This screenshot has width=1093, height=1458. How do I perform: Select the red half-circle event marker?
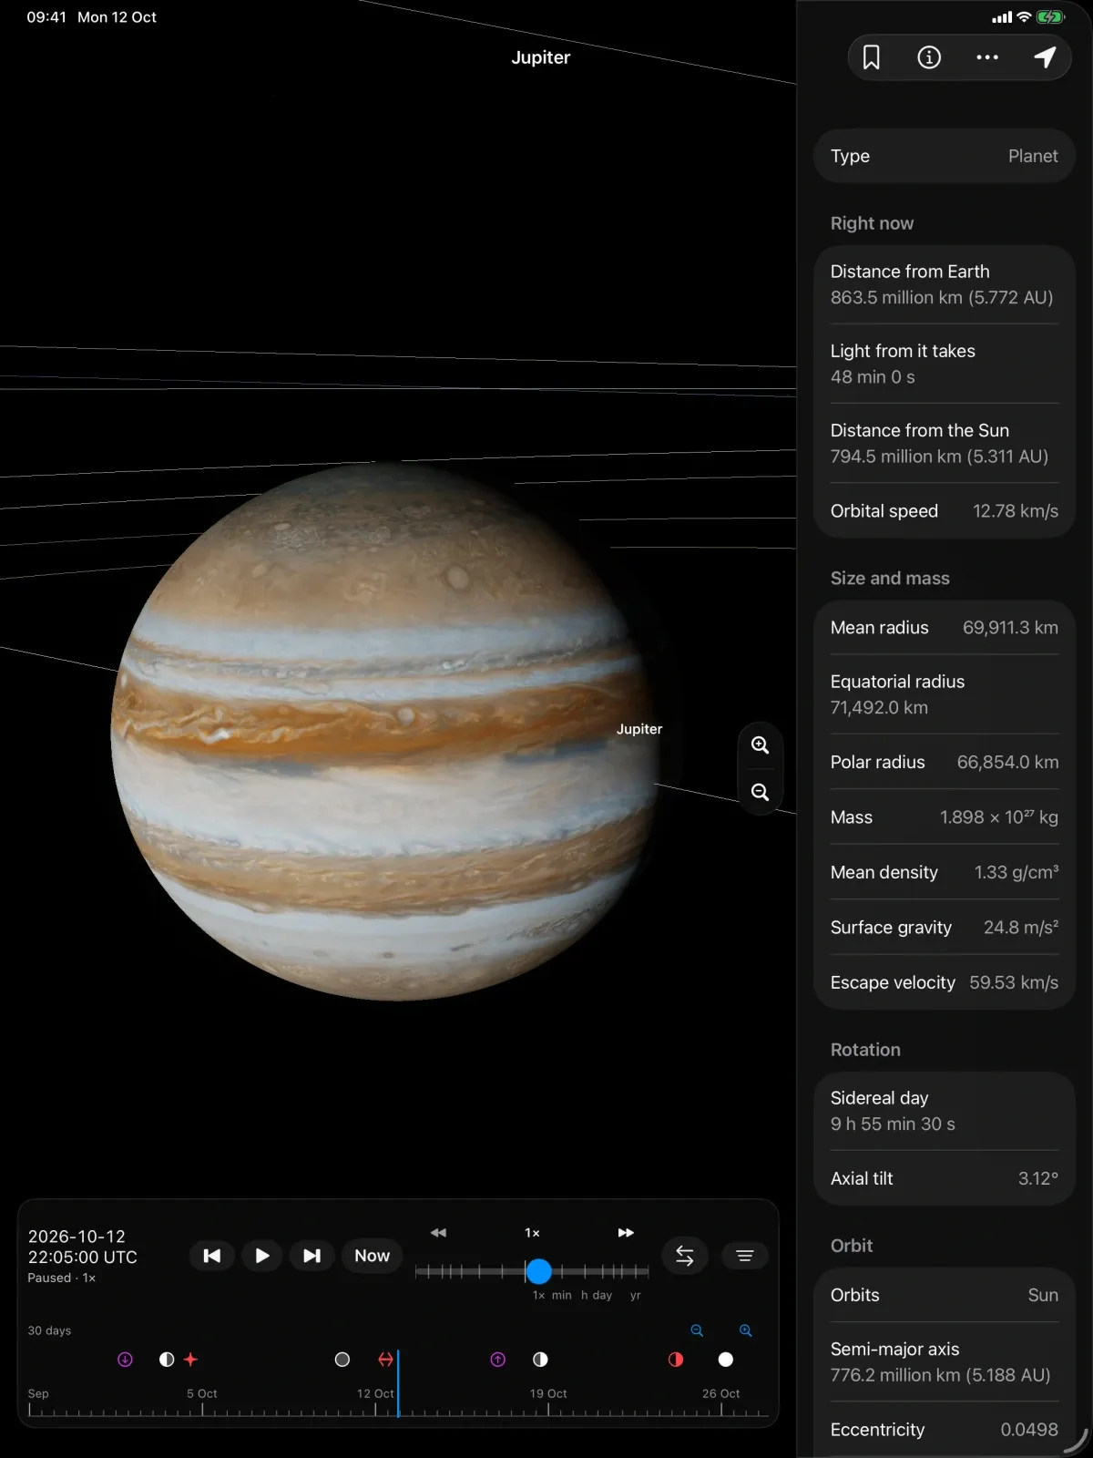pyautogui.click(x=676, y=1360)
